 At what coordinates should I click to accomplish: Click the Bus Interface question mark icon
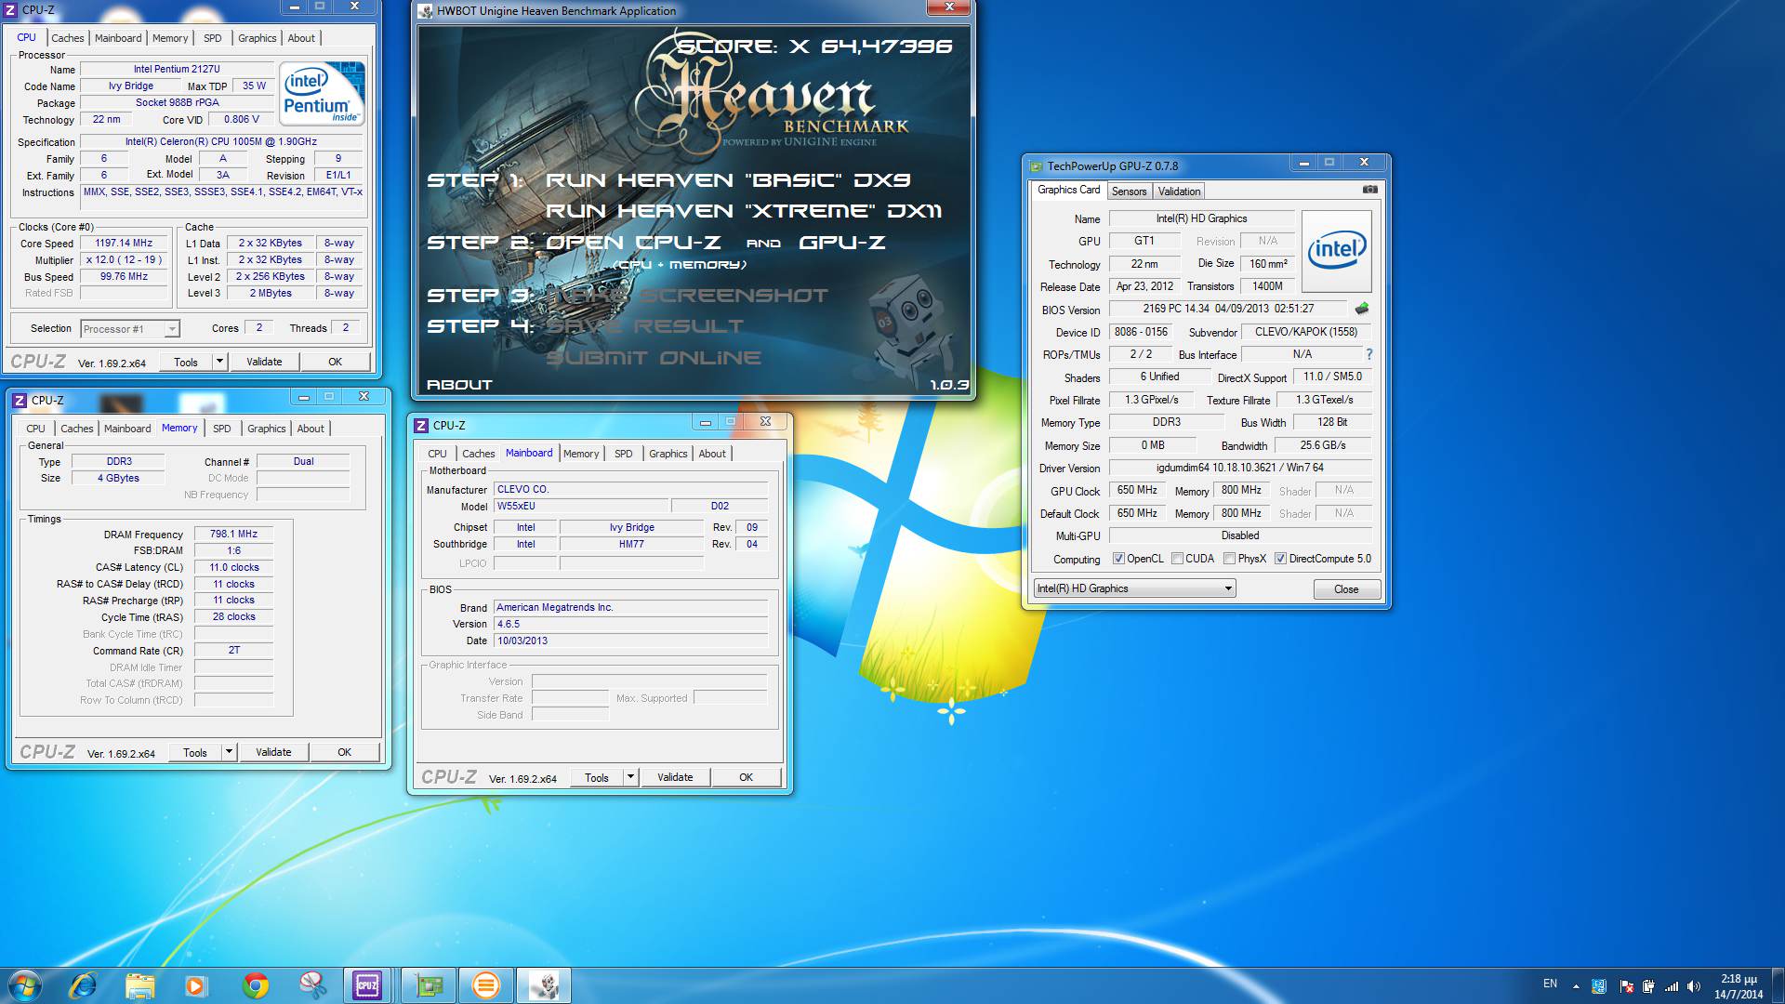tap(1368, 354)
